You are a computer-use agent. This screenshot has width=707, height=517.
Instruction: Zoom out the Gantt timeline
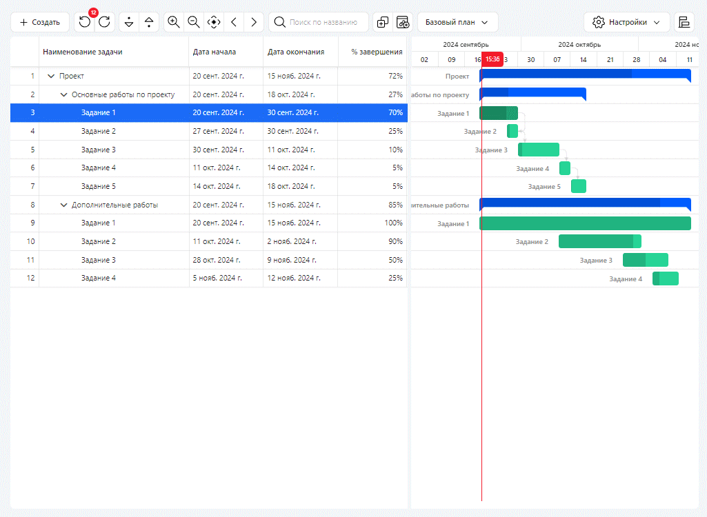coord(194,22)
